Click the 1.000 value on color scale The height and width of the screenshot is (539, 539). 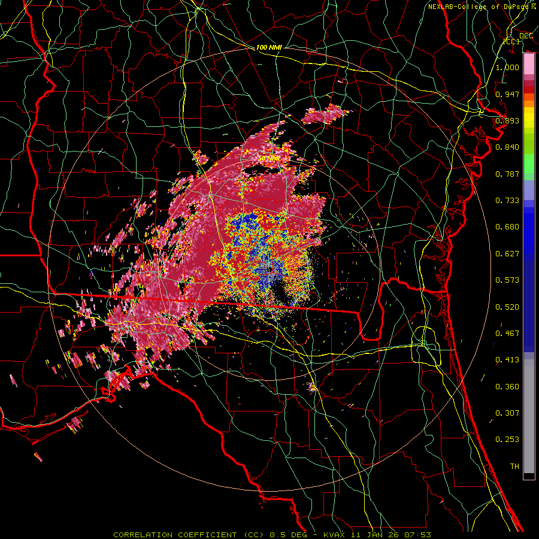point(507,67)
